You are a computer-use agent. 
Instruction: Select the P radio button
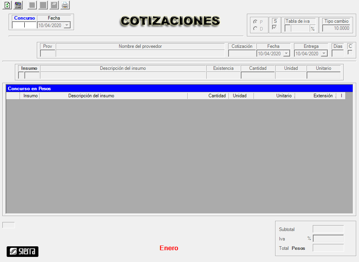256,22
